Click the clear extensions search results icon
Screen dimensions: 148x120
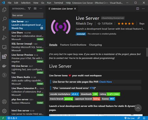pos(35,8)
